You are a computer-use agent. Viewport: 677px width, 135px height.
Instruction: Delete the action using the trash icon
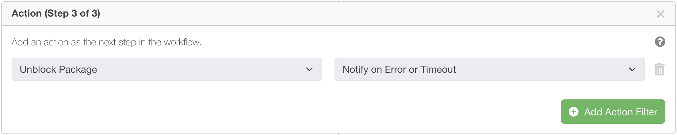[x=659, y=69]
